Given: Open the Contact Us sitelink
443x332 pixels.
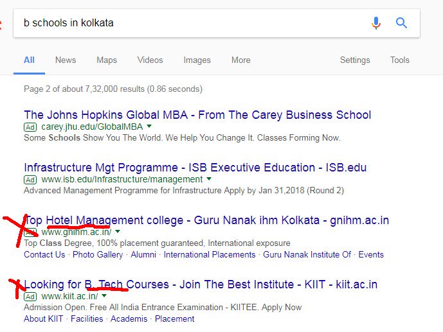Looking at the screenshot, I should tap(44, 254).
